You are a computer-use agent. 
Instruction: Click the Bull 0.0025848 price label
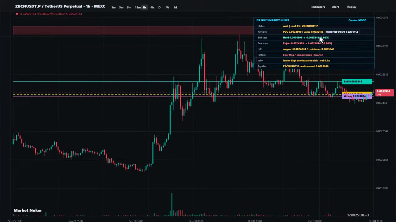[x=357, y=82]
